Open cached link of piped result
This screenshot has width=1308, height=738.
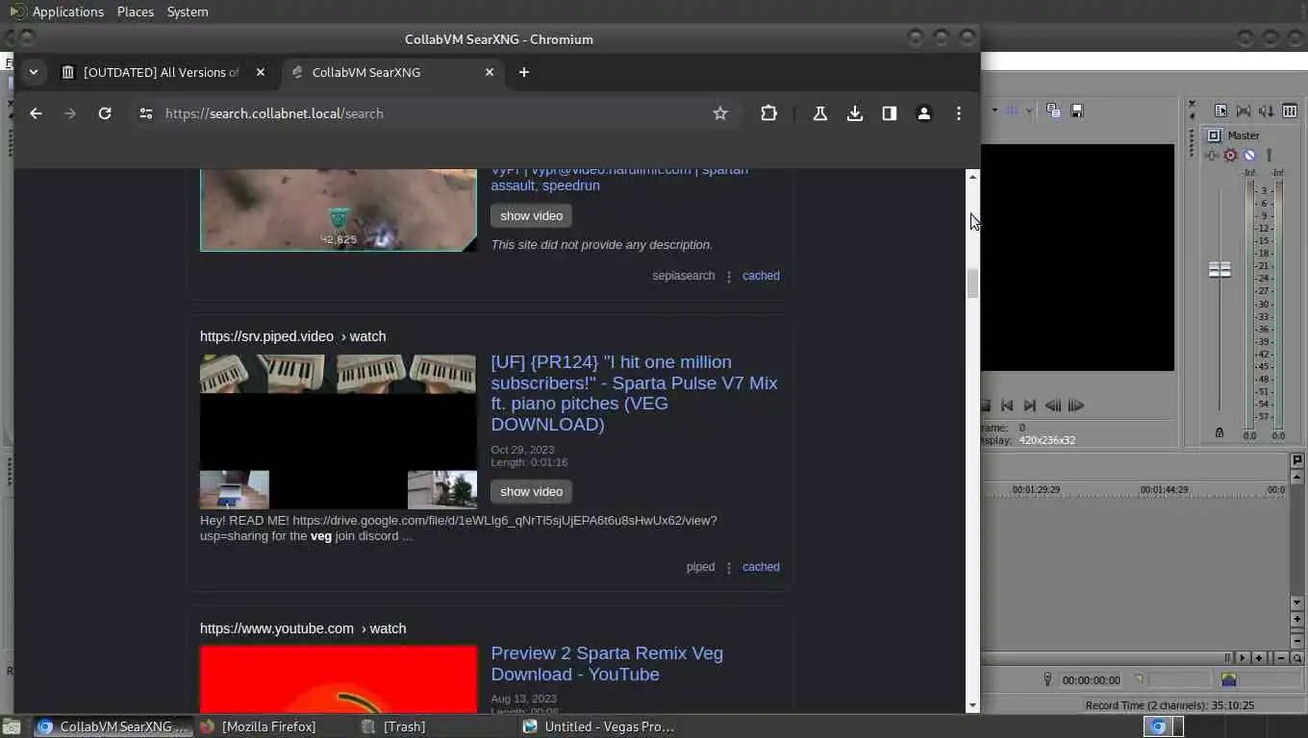[761, 567]
